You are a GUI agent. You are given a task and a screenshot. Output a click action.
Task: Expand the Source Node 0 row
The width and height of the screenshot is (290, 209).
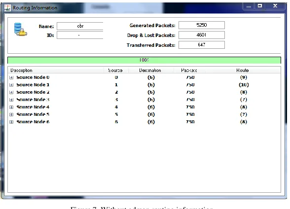(11, 77)
